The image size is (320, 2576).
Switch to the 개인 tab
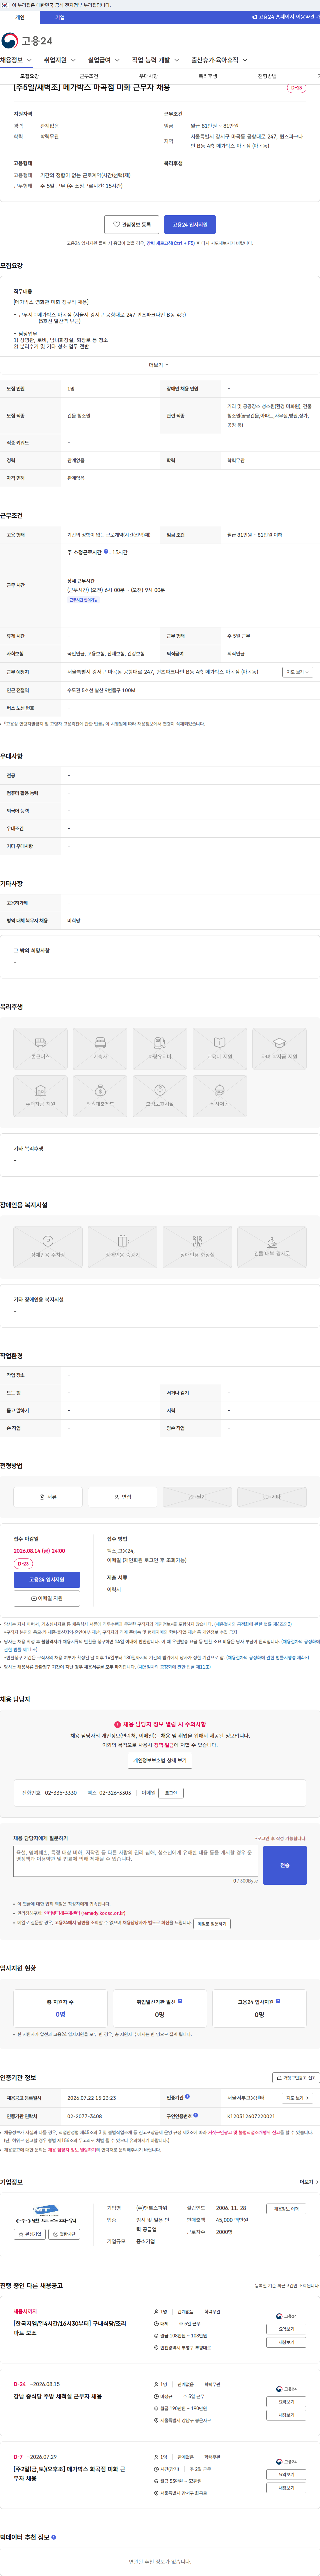[x=20, y=17]
